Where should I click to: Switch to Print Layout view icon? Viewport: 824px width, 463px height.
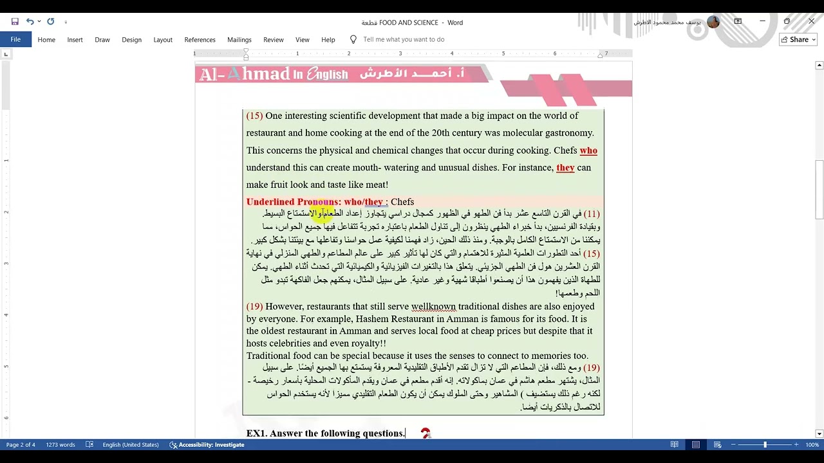[696, 444]
